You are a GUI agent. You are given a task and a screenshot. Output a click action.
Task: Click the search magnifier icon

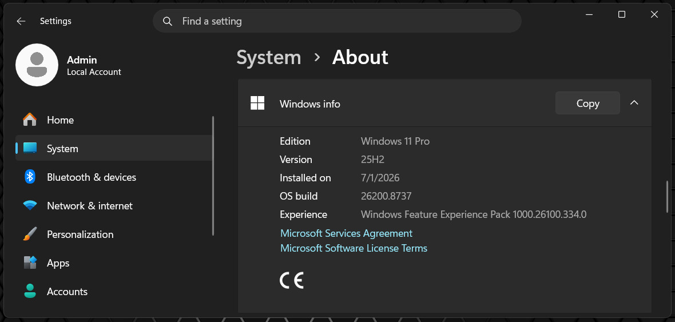click(x=168, y=21)
